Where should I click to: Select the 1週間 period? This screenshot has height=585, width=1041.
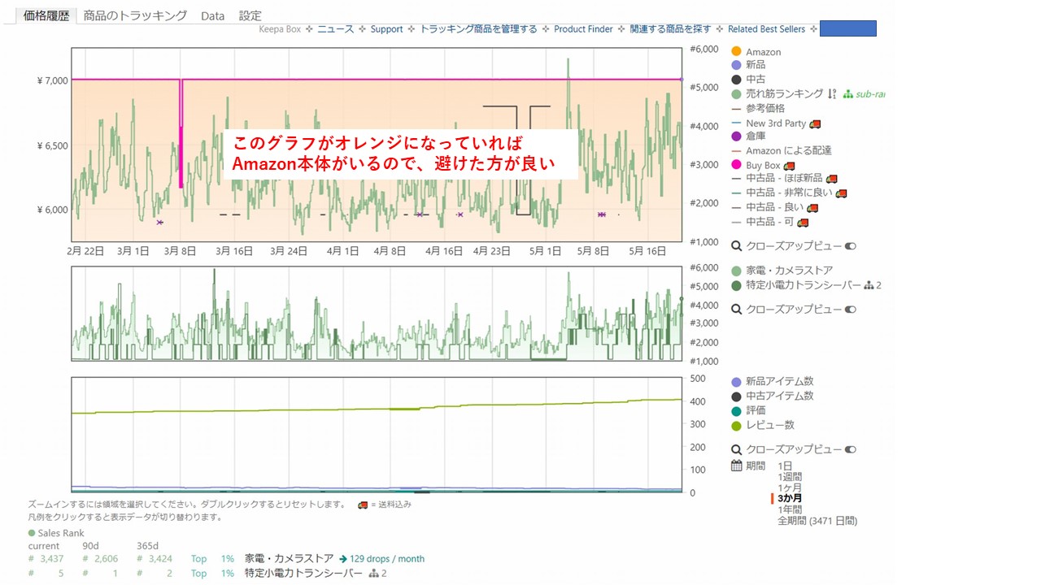[790, 477]
